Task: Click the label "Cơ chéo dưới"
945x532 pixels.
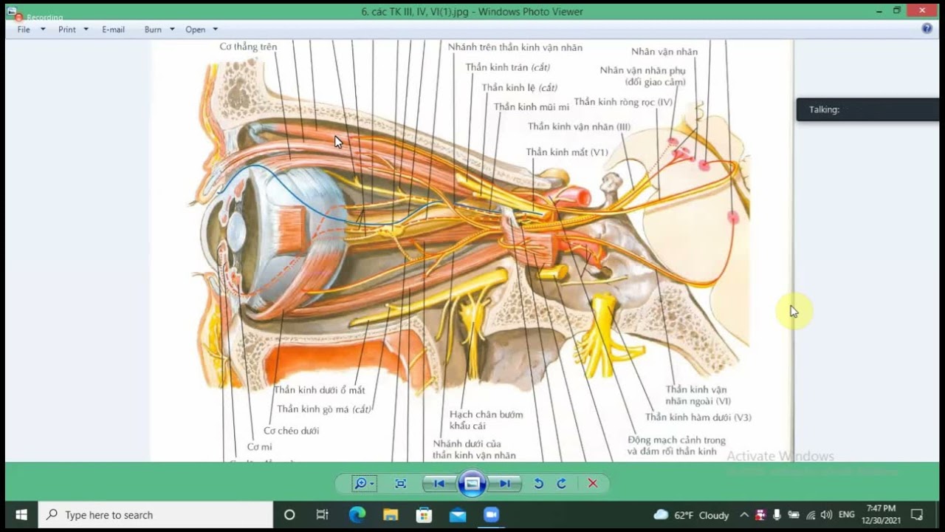Action: tap(291, 431)
